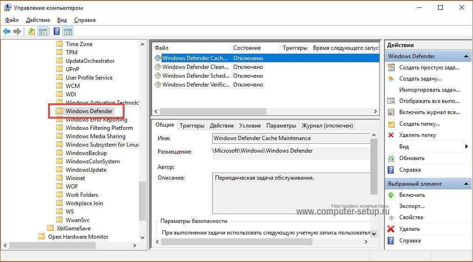
Task: Open 'Свойства' of the selected task
Action: coord(391,217)
